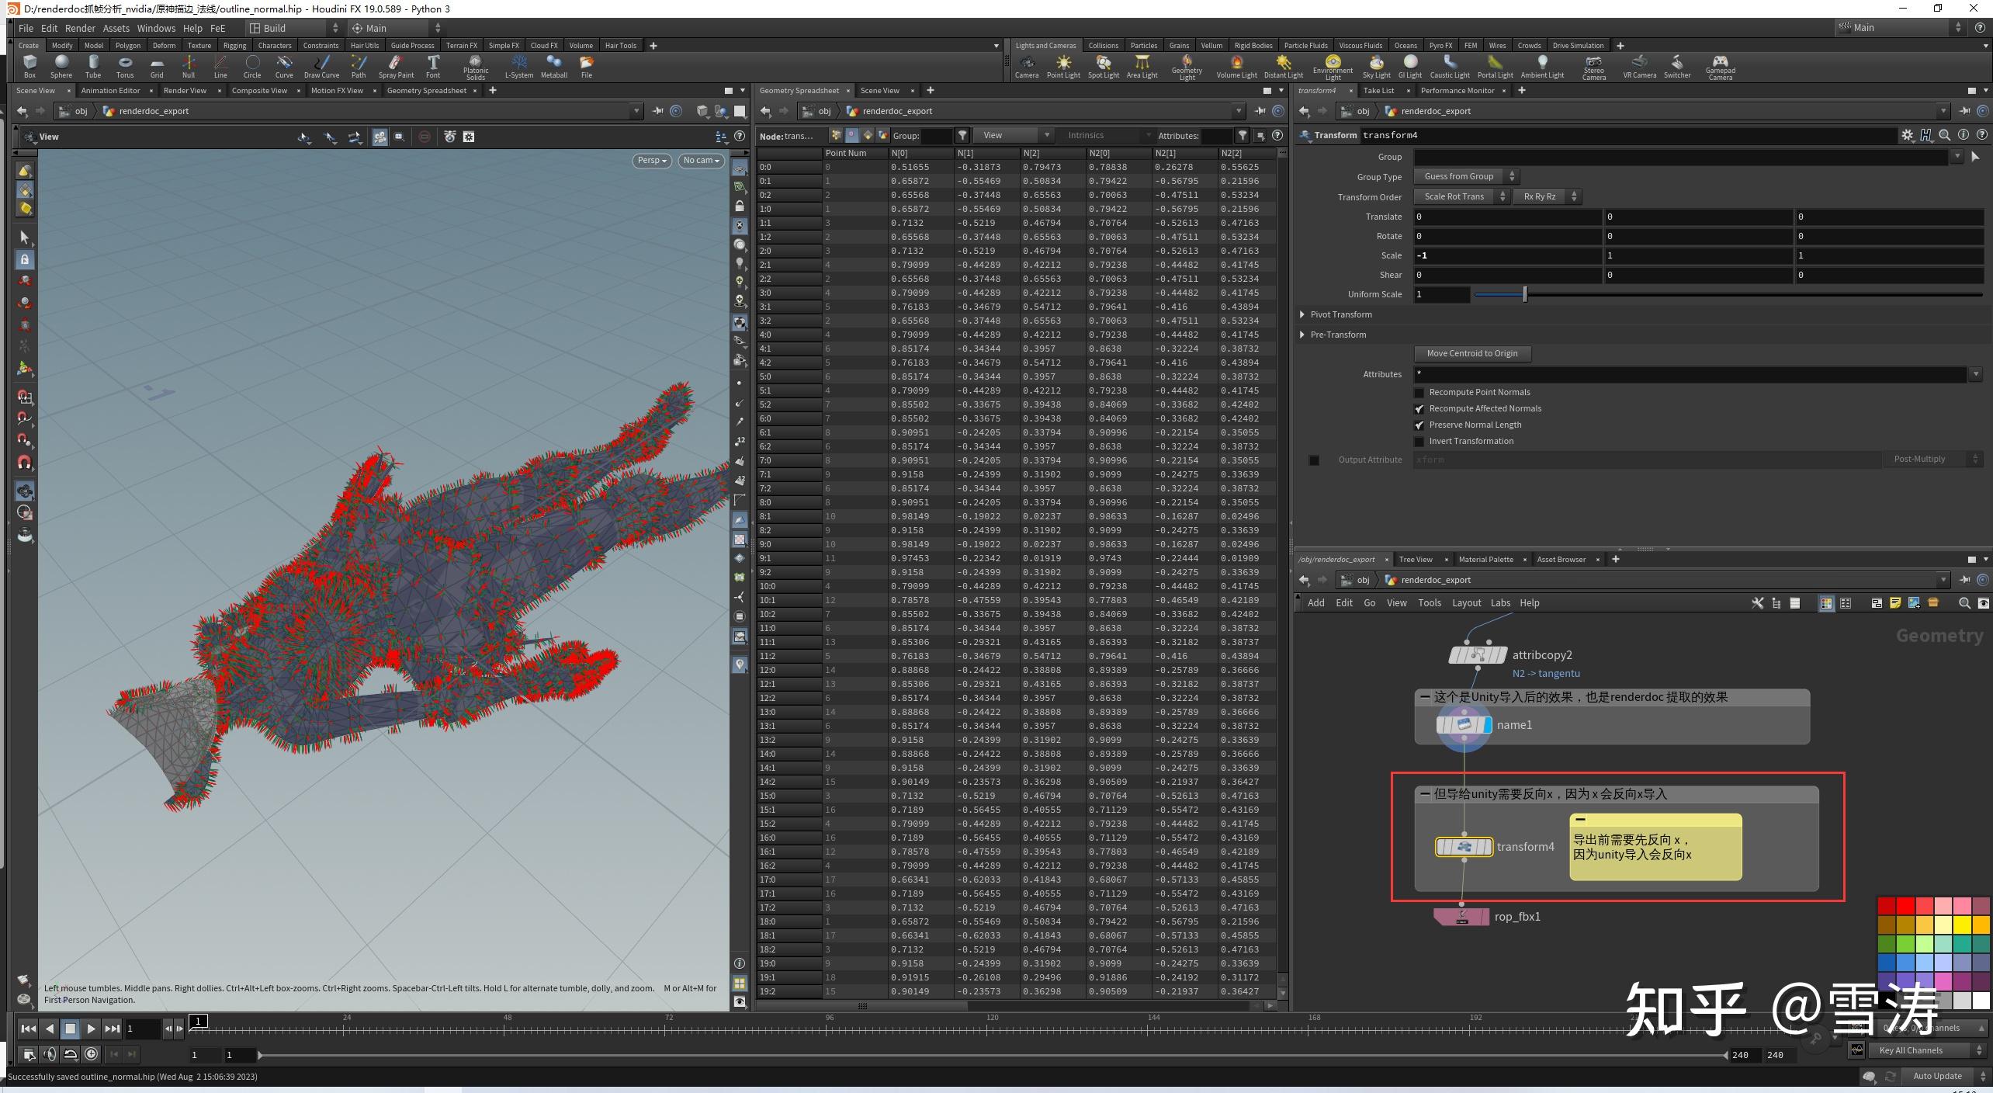Image resolution: width=1993 pixels, height=1093 pixels.
Task: Select the L-System shelf tool
Action: point(519,66)
